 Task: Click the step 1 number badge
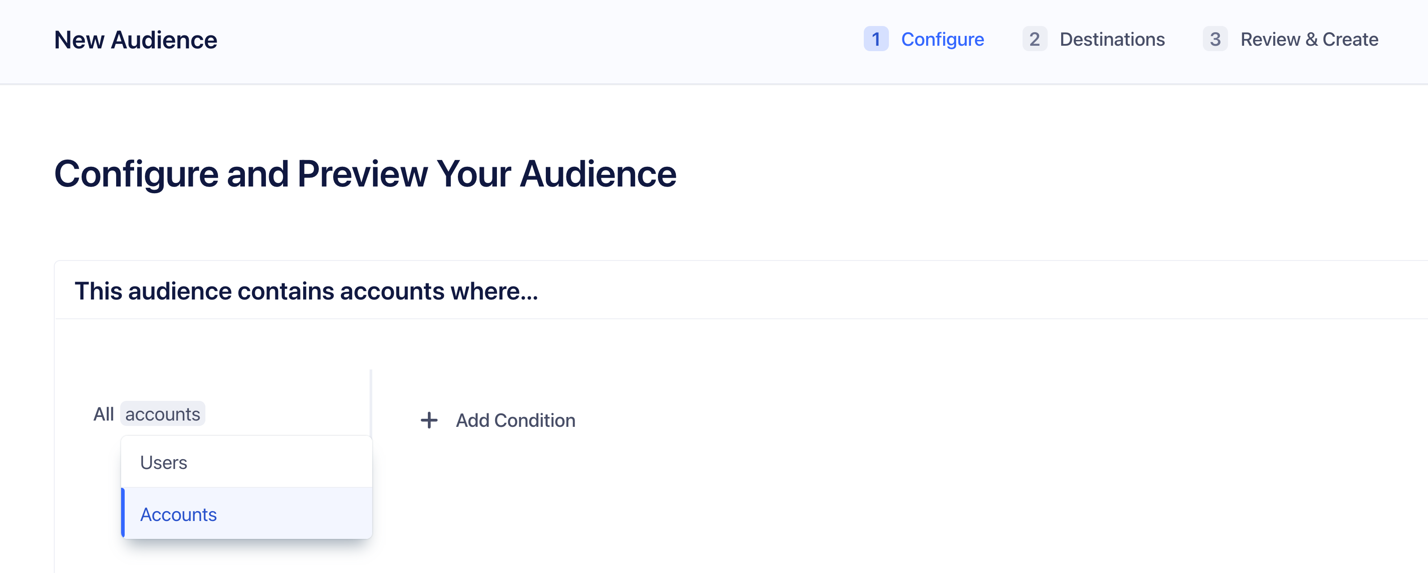click(876, 39)
